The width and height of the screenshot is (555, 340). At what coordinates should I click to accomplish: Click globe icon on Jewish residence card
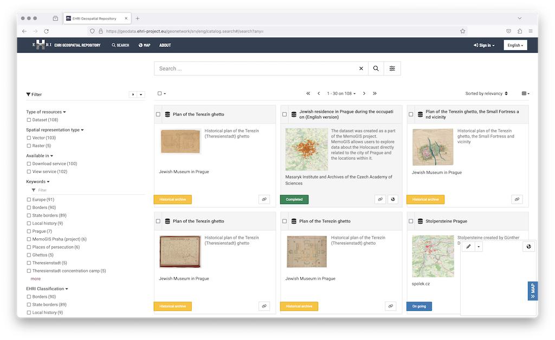click(x=393, y=199)
